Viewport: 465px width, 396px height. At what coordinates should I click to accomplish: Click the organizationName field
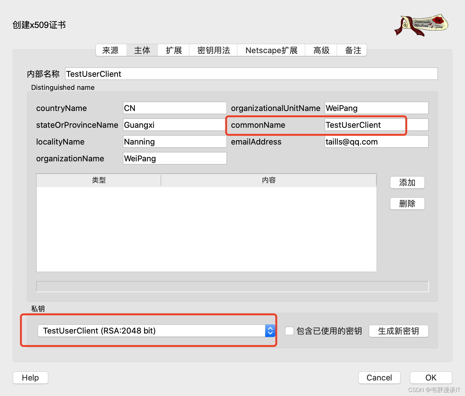(x=175, y=159)
